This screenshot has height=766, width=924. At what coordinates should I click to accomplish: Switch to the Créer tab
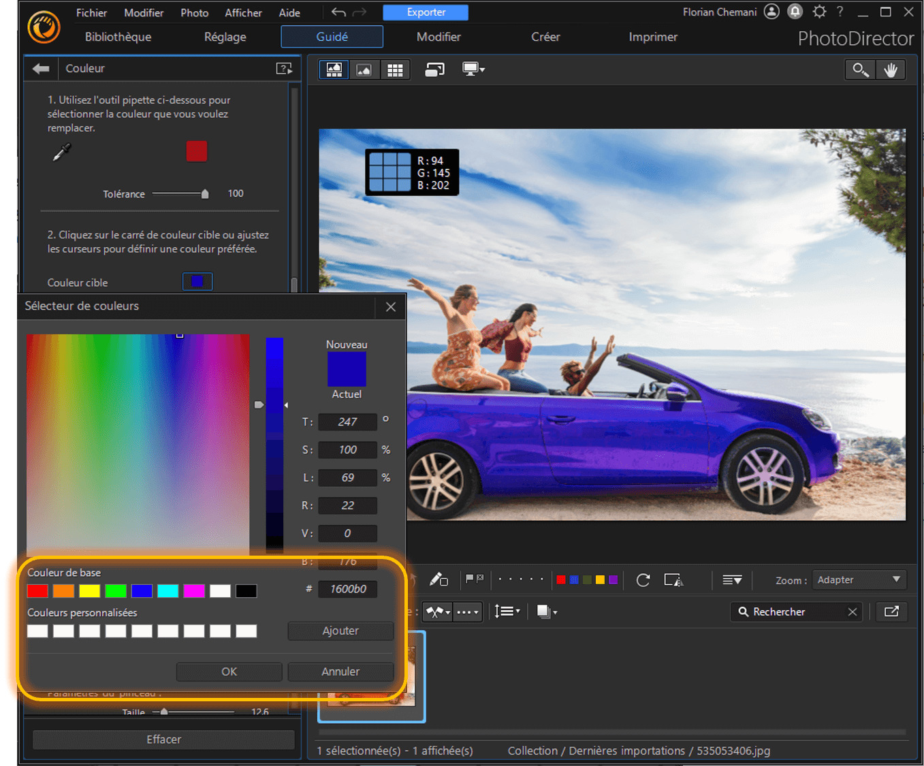[545, 37]
